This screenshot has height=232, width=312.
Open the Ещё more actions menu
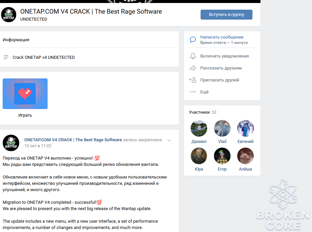[204, 92]
